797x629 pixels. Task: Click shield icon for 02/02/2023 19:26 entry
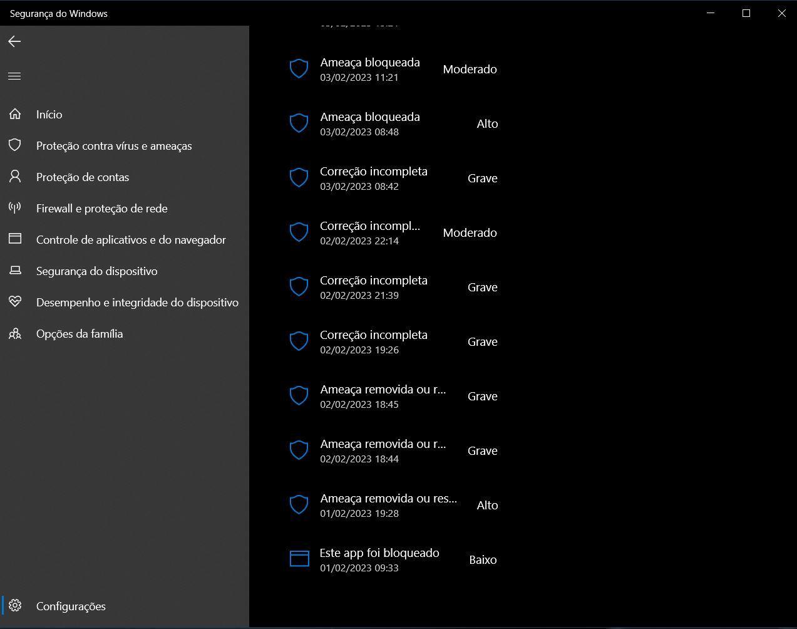[299, 341]
